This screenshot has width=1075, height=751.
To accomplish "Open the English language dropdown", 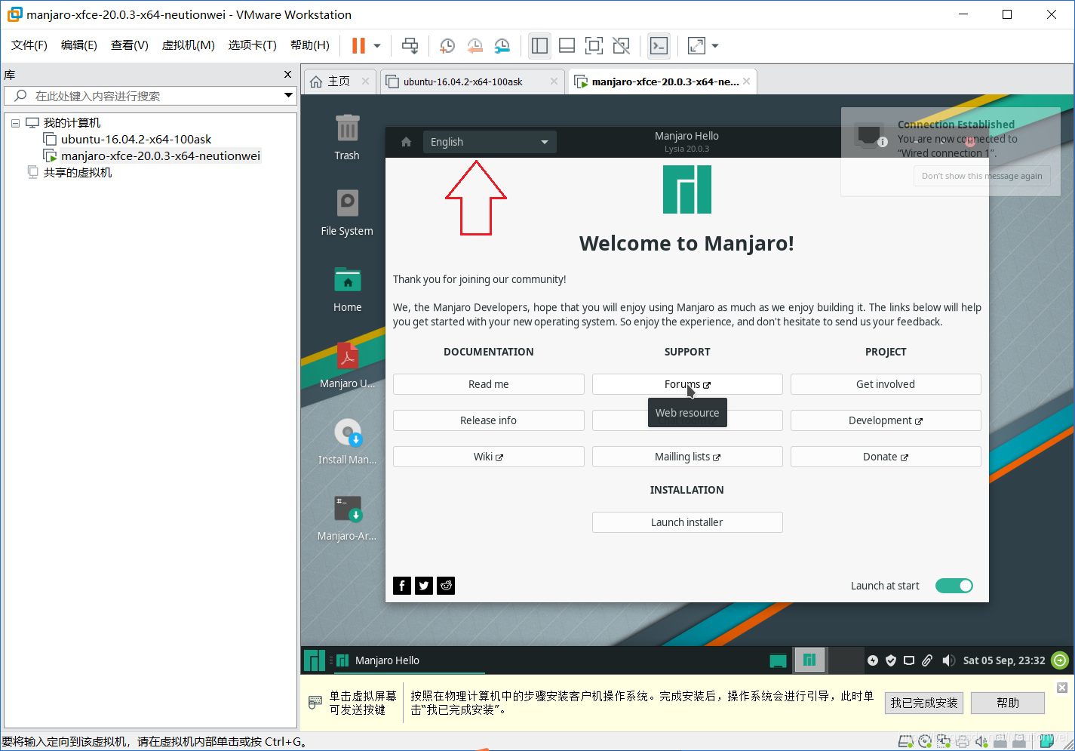I will [490, 142].
